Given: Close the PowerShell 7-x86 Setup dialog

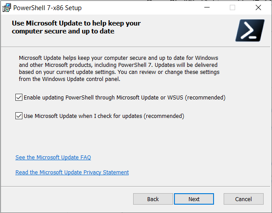Looking at the screenshot, I should pyautogui.click(x=258, y=7).
